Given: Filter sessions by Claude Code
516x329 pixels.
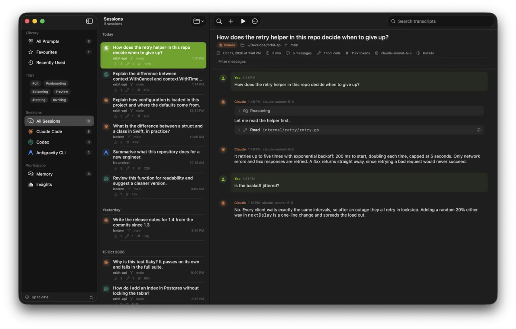Looking at the screenshot, I should (59, 132).
